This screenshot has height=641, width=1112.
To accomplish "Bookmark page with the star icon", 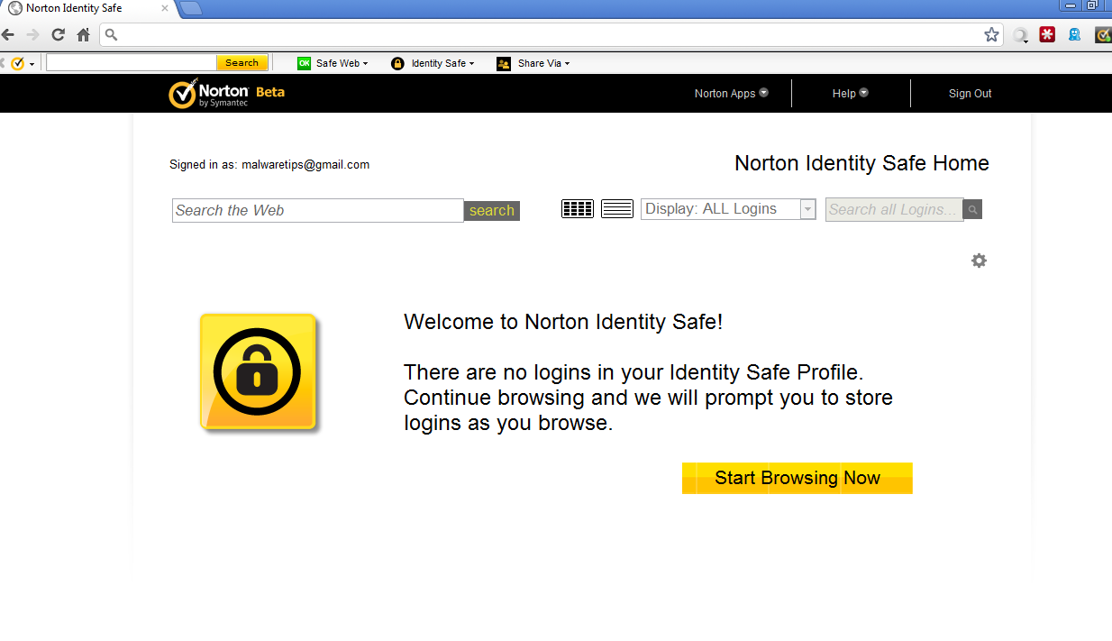I will pos(991,35).
